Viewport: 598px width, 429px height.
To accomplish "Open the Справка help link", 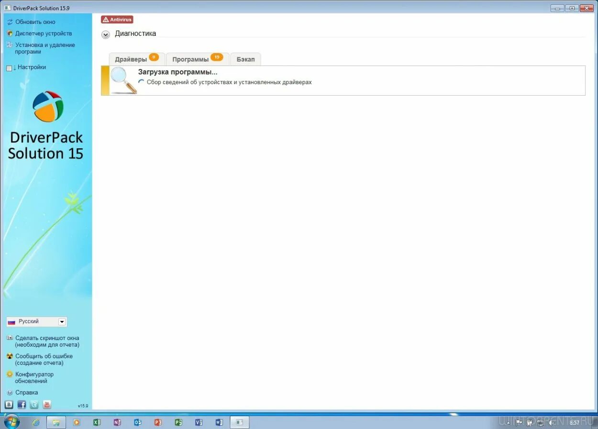I will coord(26,393).
